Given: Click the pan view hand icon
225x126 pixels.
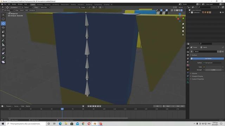Looking at the screenshot, I should [x=183, y=28].
